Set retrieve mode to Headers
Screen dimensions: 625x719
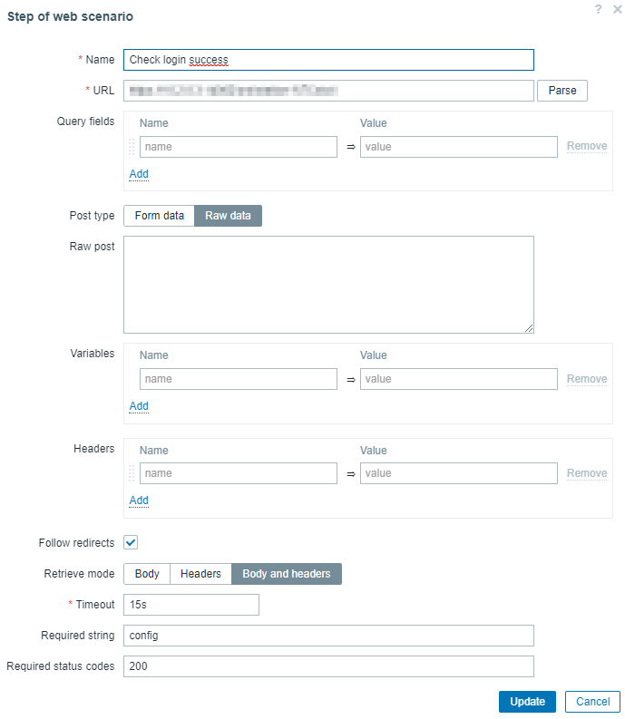[x=200, y=574]
